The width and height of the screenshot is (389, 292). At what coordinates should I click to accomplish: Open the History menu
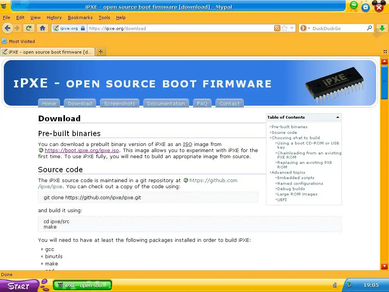tap(54, 17)
